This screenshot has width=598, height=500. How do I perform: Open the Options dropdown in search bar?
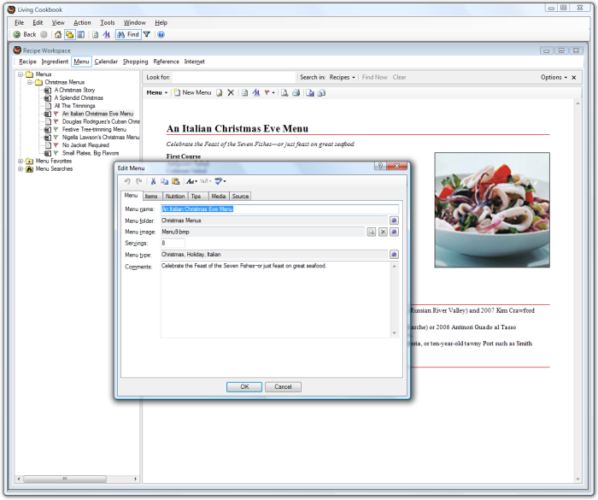[x=554, y=78]
